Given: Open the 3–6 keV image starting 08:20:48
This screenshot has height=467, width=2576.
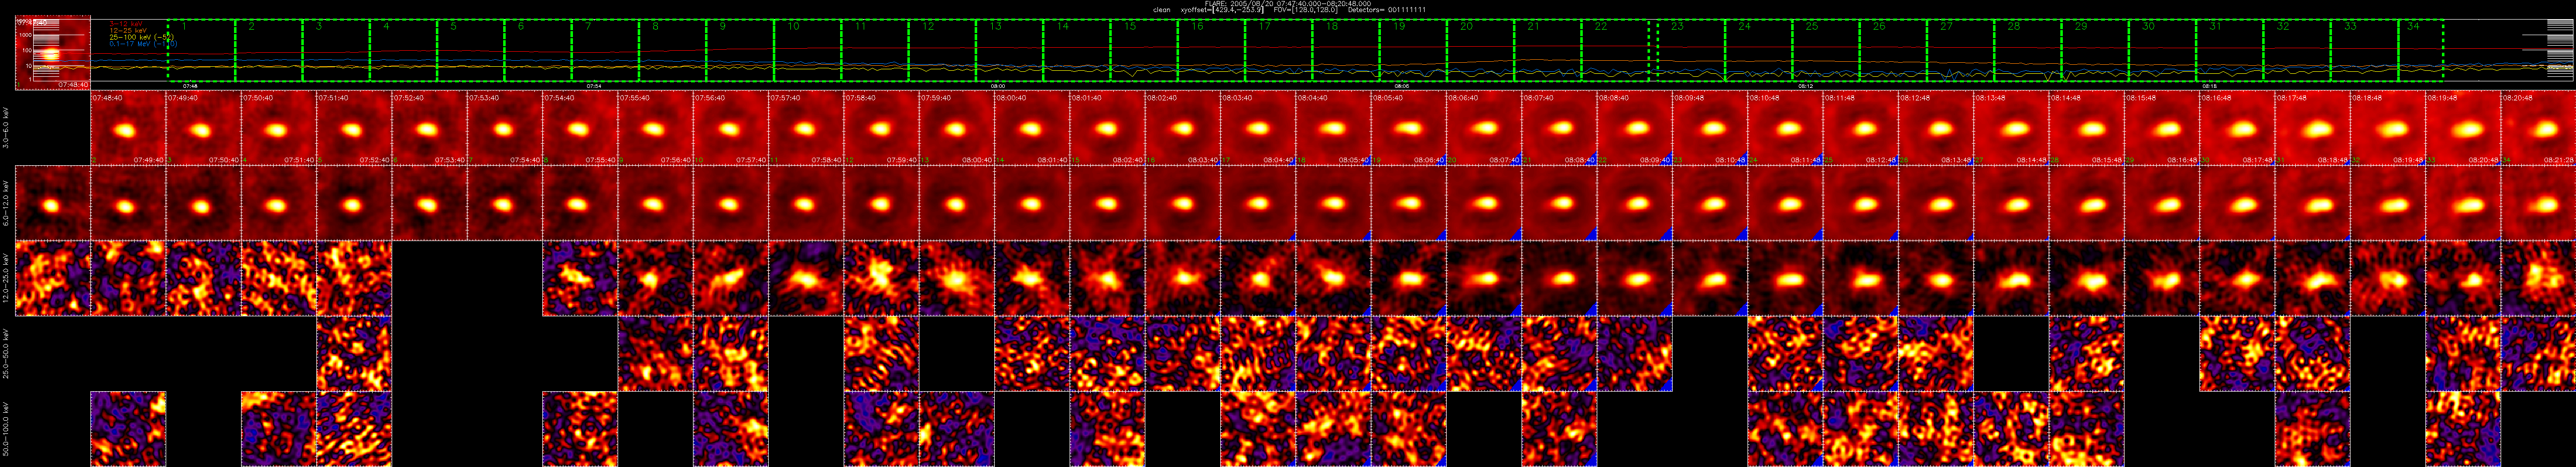Looking at the screenshot, I should point(2539,128).
